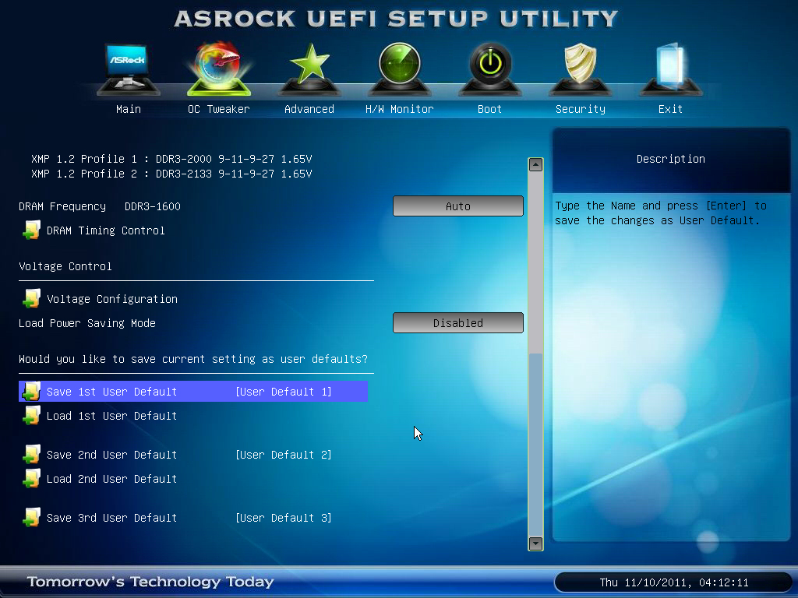
Task: Click the scrollbar down arrow
Action: pos(535,543)
